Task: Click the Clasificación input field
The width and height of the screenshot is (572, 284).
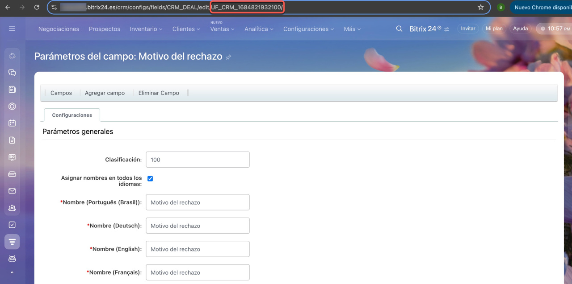Action: coord(198,160)
